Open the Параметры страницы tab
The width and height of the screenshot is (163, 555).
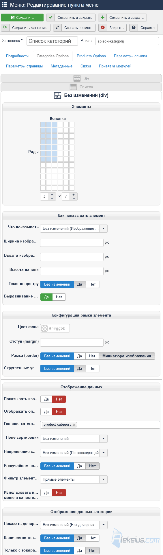[x=25, y=66]
